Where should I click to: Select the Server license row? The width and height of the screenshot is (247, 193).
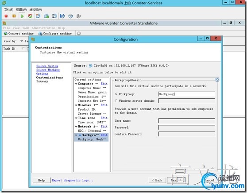click(x=92, y=114)
